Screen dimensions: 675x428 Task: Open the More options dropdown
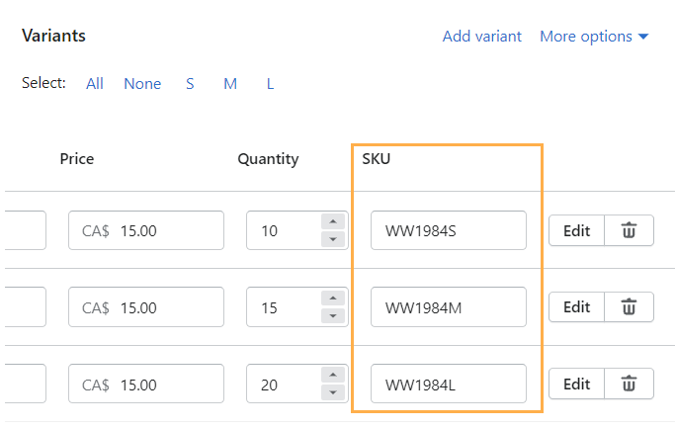click(x=594, y=37)
